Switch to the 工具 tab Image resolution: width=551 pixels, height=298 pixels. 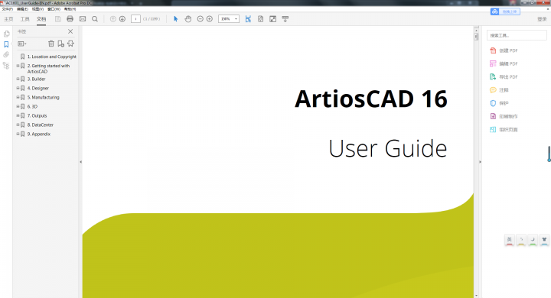pos(25,19)
